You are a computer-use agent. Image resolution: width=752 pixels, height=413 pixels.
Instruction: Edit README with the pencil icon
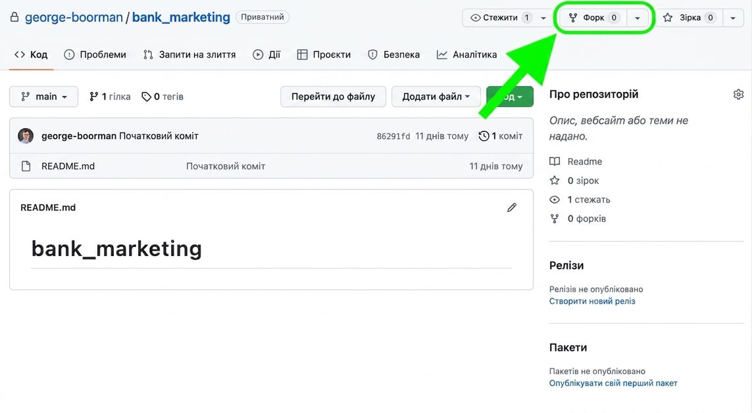(512, 207)
